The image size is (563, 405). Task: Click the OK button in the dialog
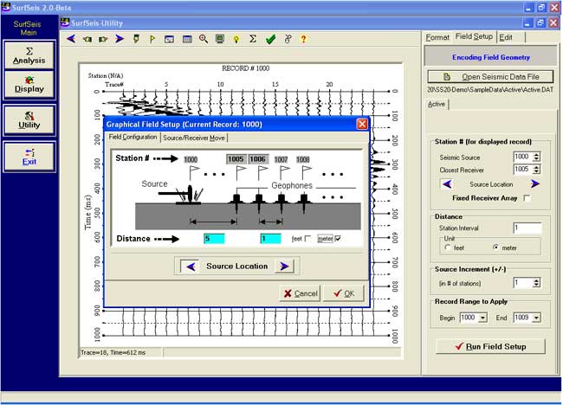coord(344,293)
